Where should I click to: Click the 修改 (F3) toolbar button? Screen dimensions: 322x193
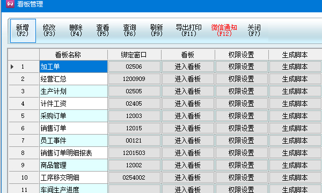click(x=49, y=31)
